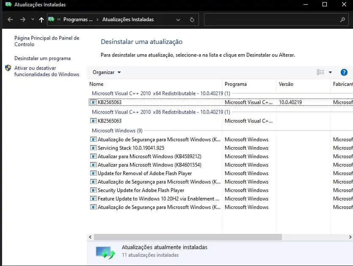Click left arrow of horizontal scrollbar

[x=90, y=237]
